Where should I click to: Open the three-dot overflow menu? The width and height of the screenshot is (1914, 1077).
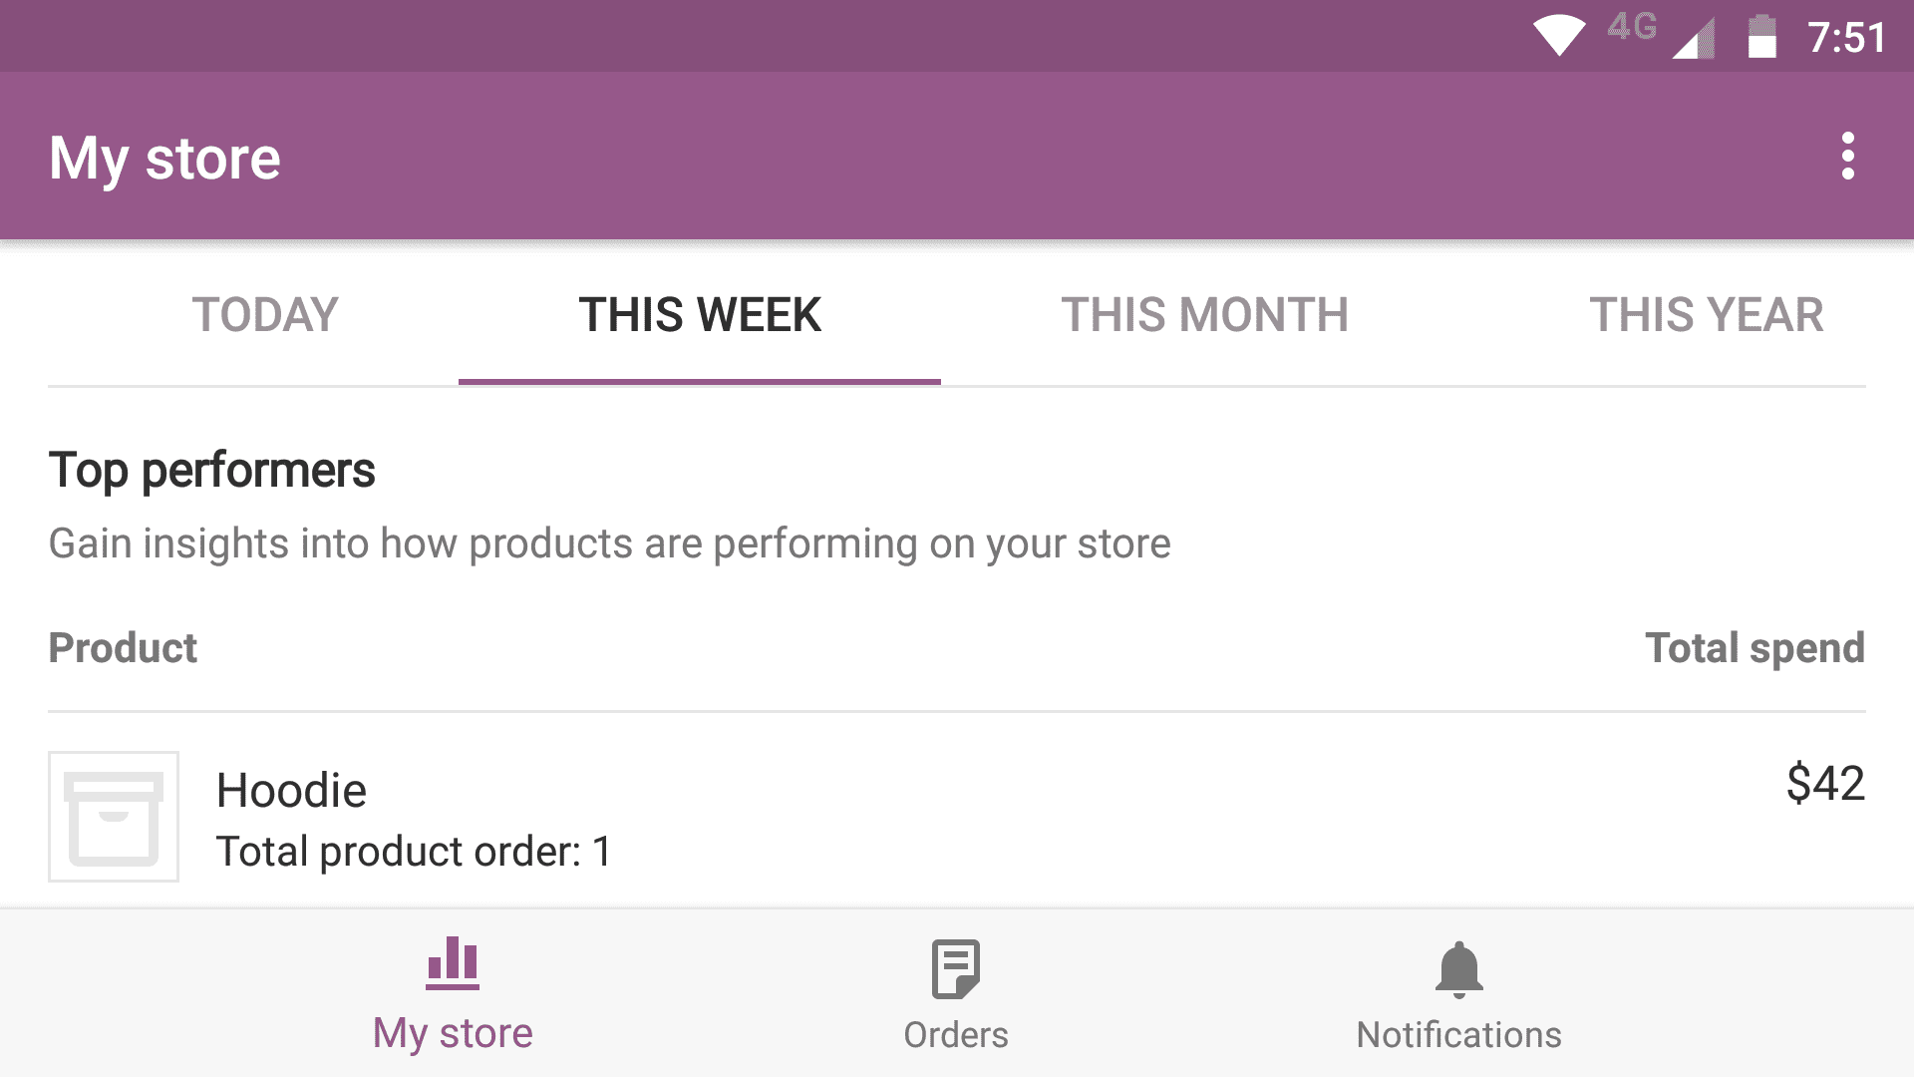pos(1847,157)
